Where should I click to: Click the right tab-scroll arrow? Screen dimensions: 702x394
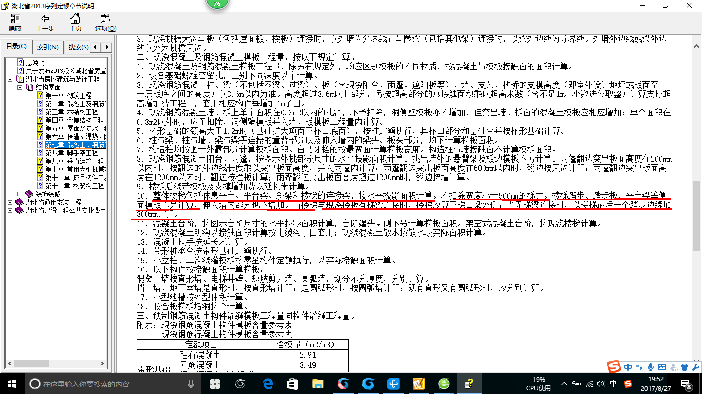pos(106,47)
